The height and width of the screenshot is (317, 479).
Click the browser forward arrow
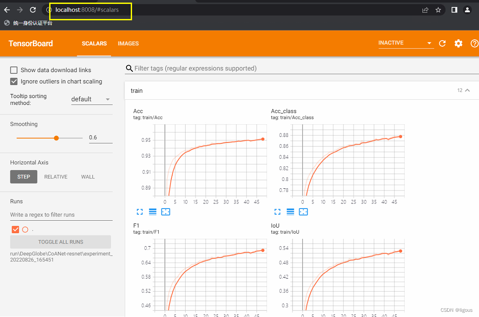[x=20, y=10]
